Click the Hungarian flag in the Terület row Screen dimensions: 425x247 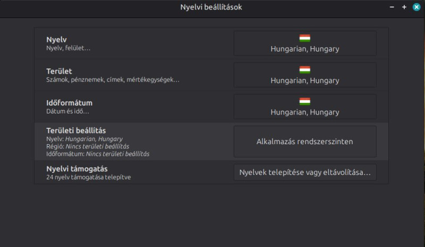point(305,70)
